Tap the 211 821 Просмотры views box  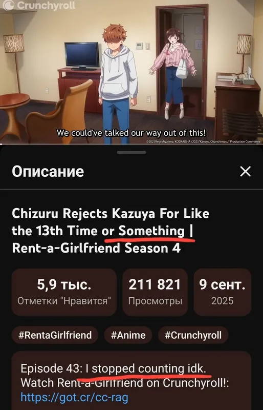(x=155, y=292)
